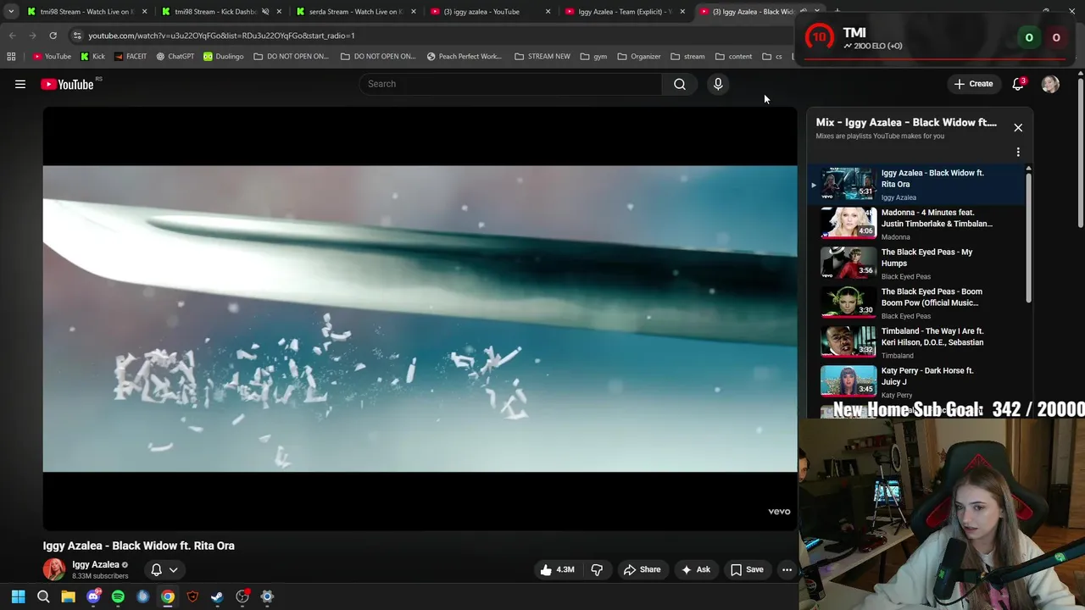Open the ChatGPT bookmark
The height and width of the screenshot is (610, 1085).
click(175, 57)
